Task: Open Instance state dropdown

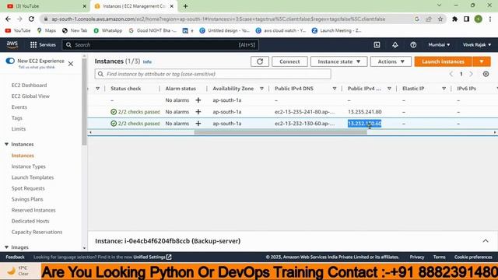Action: point(339,61)
